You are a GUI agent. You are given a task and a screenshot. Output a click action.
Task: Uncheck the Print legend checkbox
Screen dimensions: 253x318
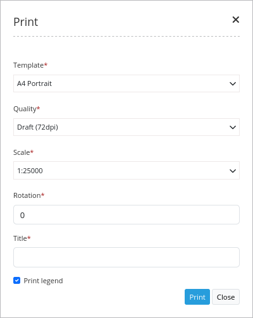(17, 281)
